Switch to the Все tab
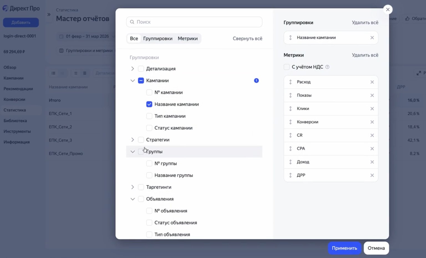 [x=134, y=39]
